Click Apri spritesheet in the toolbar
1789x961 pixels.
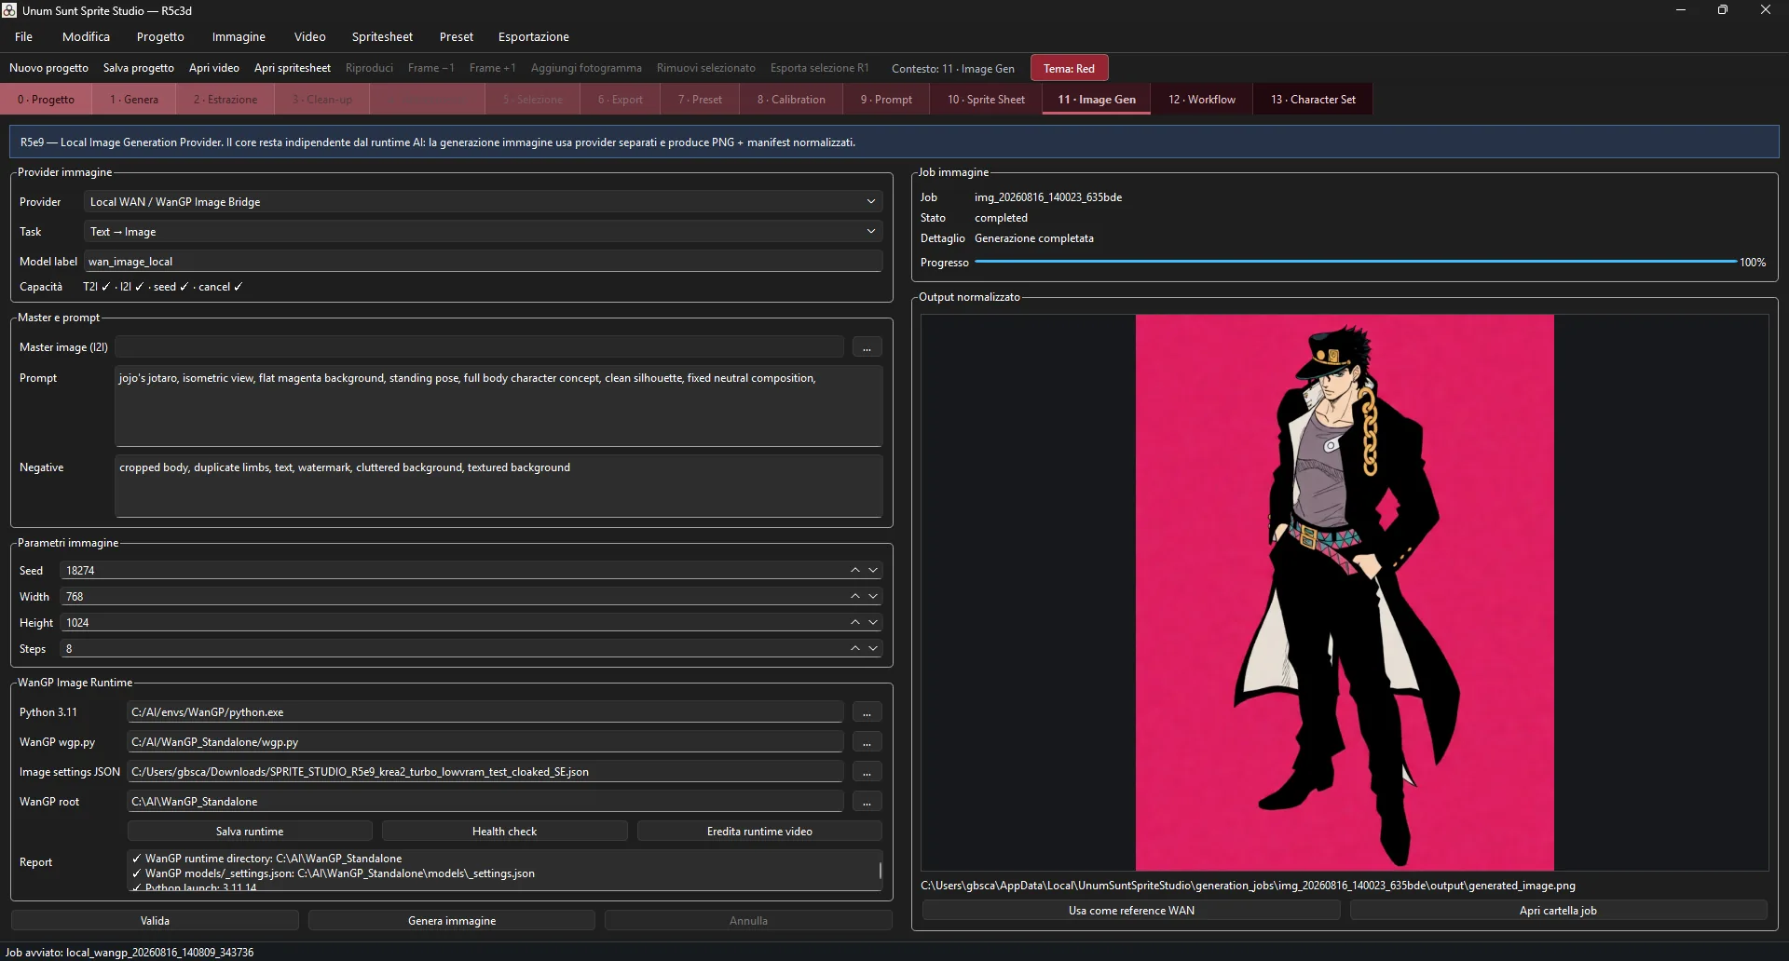(293, 68)
